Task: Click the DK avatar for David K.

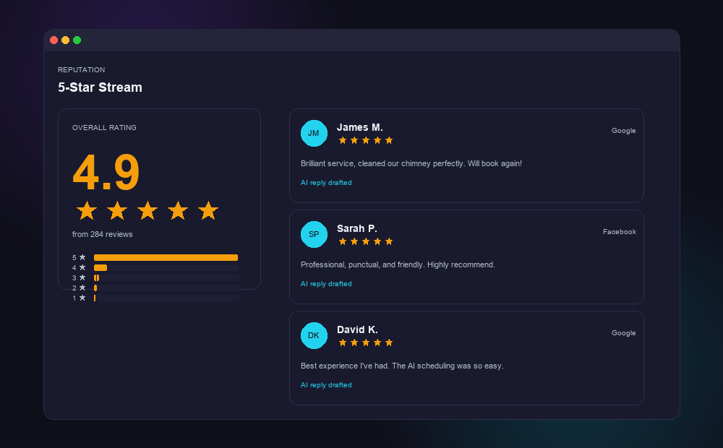Action: pyautogui.click(x=314, y=335)
